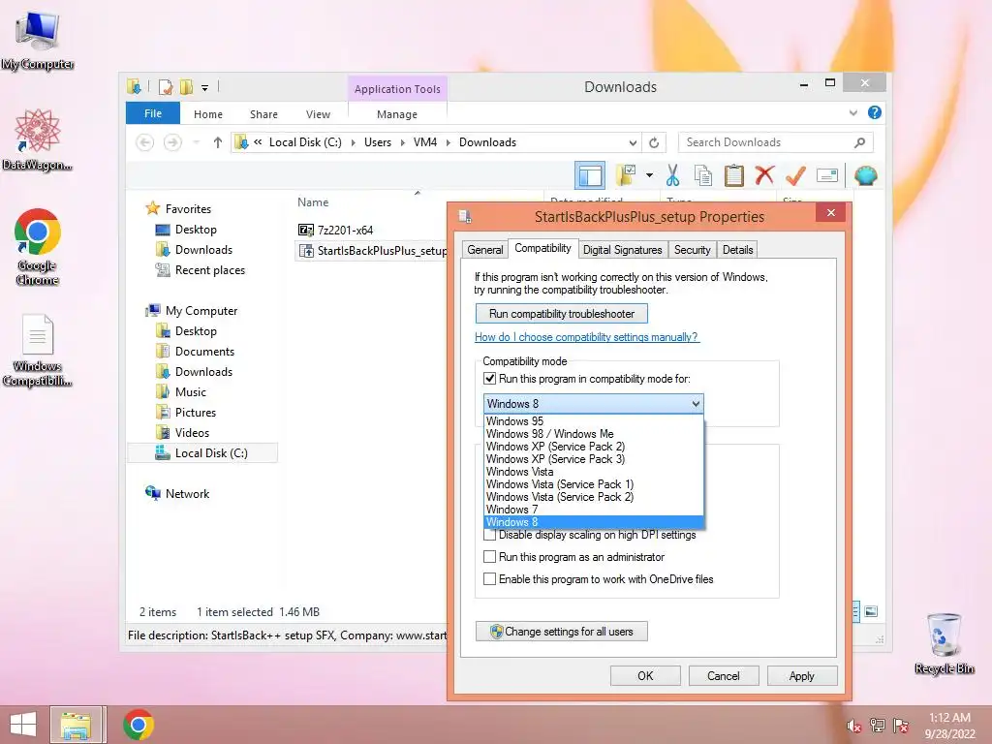The height and width of the screenshot is (744, 992).
Task: Open Windows Compatibili... text file on desktop
Action: [38, 350]
